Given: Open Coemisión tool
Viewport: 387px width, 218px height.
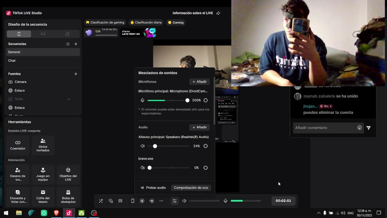Looking at the screenshot, I should coord(18,145).
